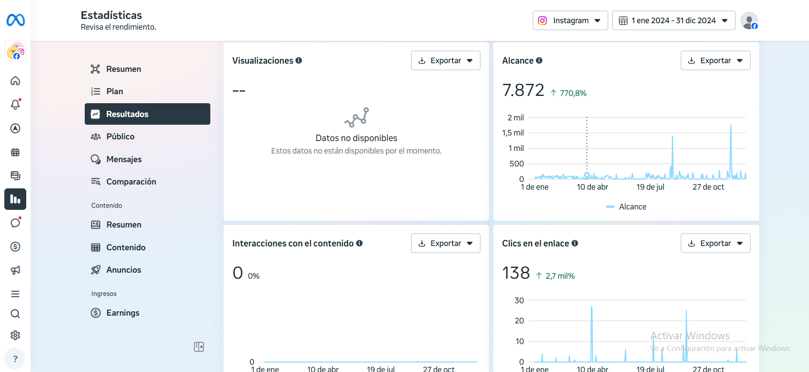Open the date range selector
The image size is (809, 372).
(x=673, y=21)
